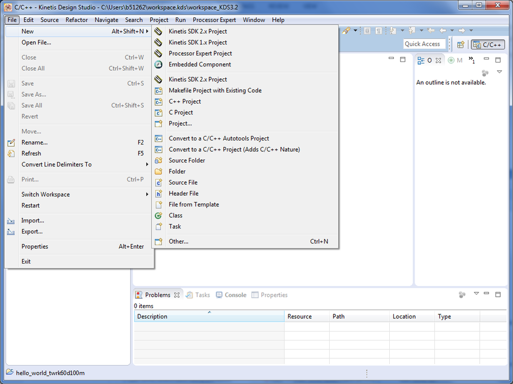Maximize the editor area
The image size is (513, 384).
[403, 59]
